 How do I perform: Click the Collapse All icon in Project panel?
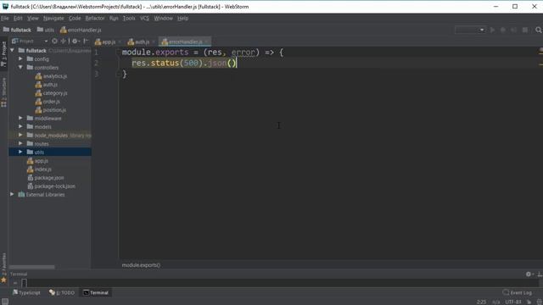click(63, 42)
